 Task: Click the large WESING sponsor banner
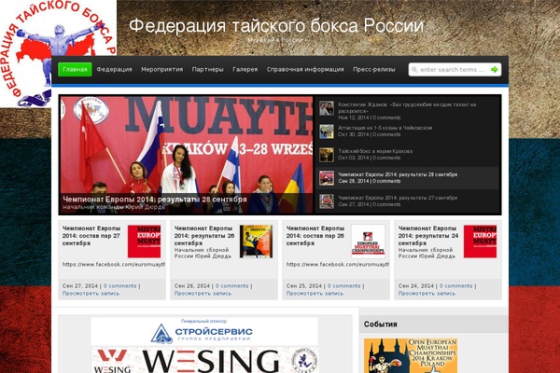pos(204,360)
